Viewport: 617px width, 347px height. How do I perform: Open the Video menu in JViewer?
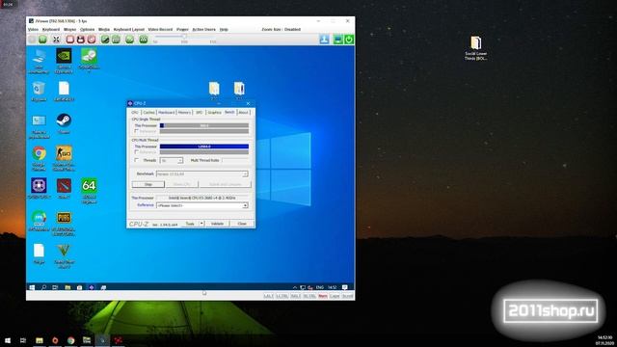click(x=33, y=30)
